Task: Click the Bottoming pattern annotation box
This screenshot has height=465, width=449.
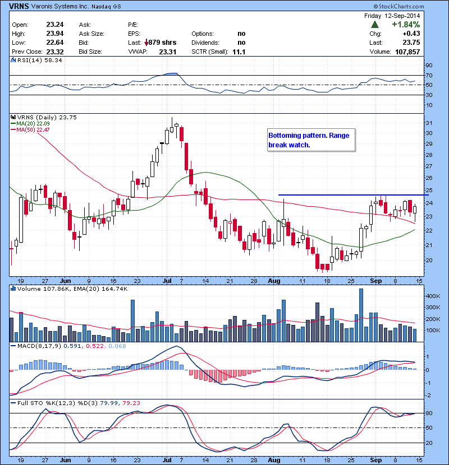Action: [311, 140]
